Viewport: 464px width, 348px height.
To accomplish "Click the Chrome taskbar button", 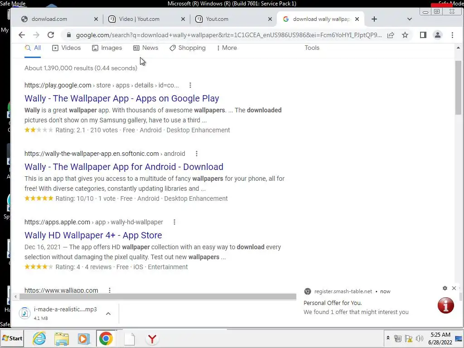I will [106, 338].
